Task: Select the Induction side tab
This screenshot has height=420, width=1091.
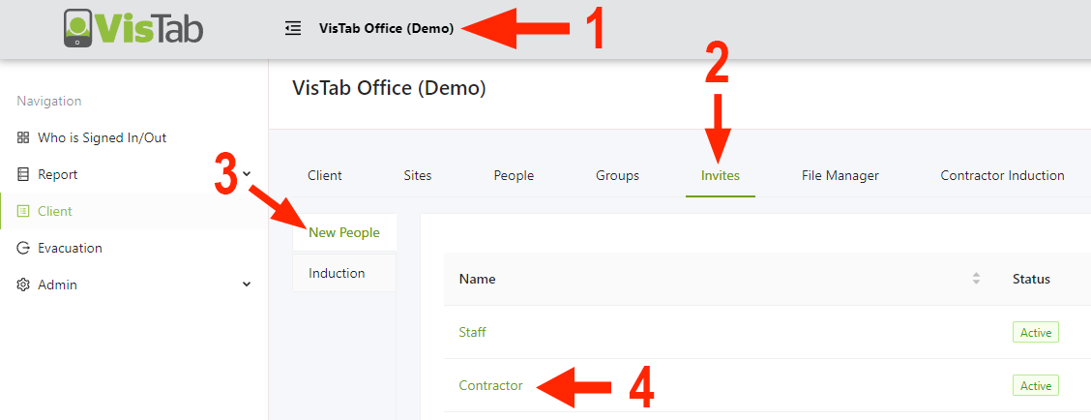Action: click(337, 273)
